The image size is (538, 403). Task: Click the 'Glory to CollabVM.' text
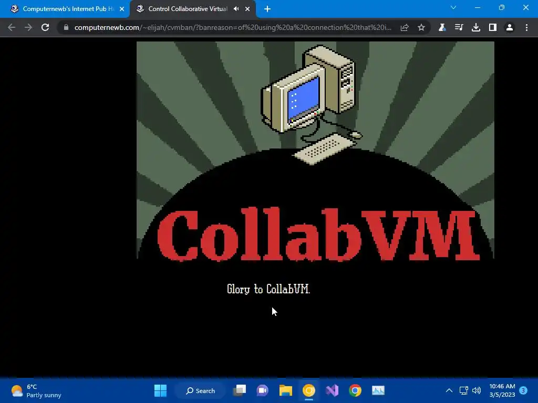pyautogui.click(x=268, y=289)
